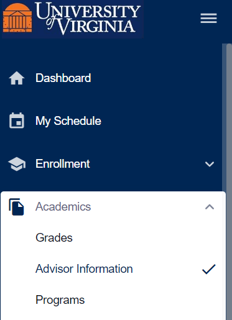Go to Dashboard
The height and width of the screenshot is (320, 232).
[x=63, y=78]
